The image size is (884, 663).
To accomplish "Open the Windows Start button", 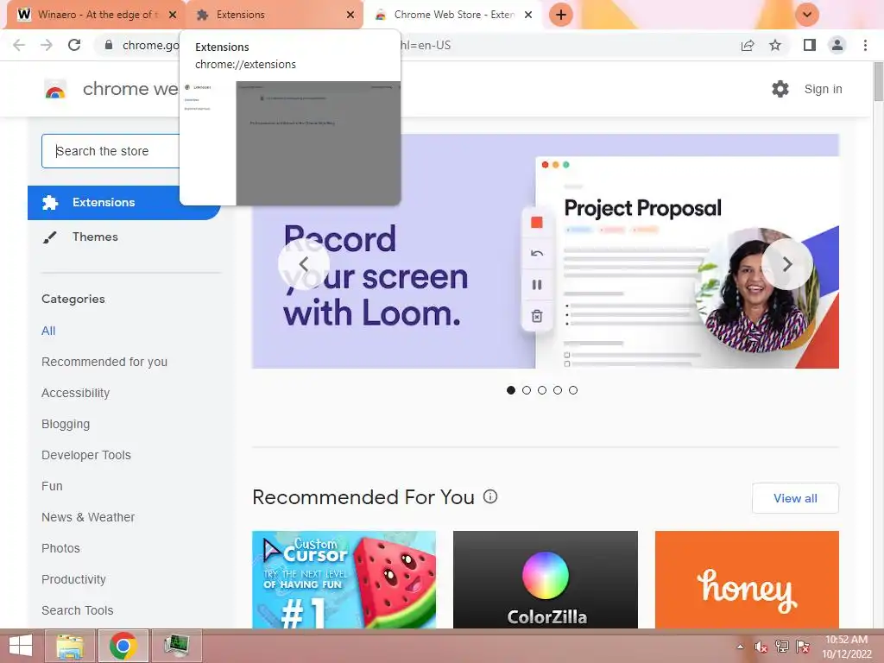I will pyautogui.click(x=21, y=646).
